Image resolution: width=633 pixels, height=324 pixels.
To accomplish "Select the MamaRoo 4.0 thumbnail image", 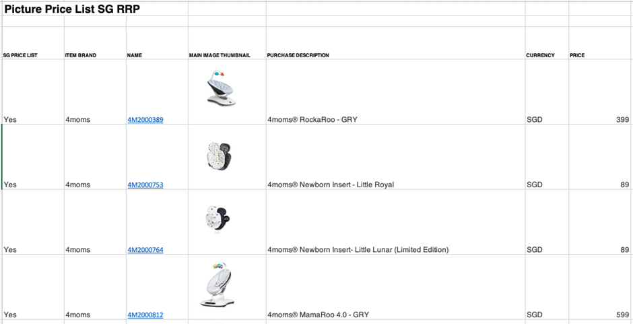I will pyautogui.click(x=218, y=284).
